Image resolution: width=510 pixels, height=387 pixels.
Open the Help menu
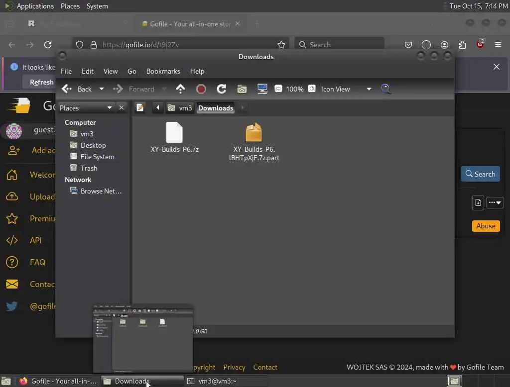point(197,71)
